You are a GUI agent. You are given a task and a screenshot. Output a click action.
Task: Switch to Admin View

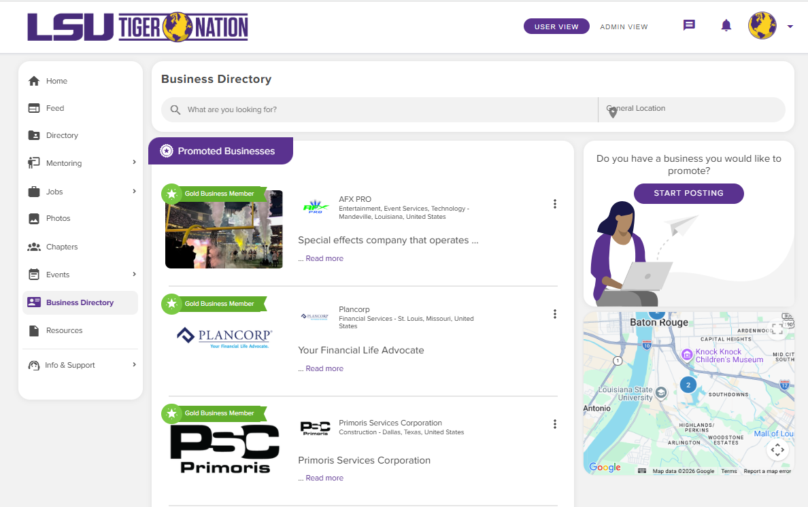(624, 27)
